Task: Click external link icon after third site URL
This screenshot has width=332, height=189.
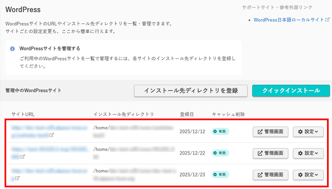Action: [17, 178]
